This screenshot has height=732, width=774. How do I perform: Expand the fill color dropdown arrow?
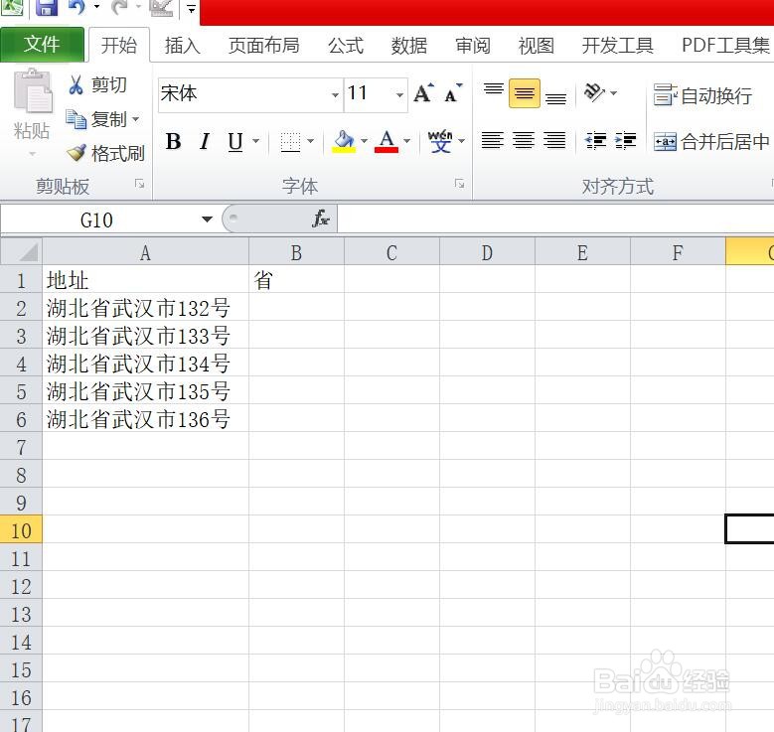[x=365, y=142]
